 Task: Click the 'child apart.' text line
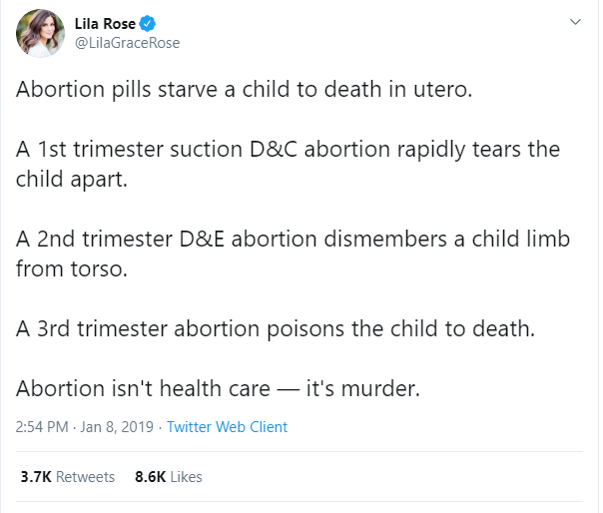tap(72, 180)
